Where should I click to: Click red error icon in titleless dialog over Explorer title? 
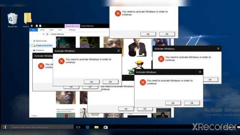click(118, 13)
